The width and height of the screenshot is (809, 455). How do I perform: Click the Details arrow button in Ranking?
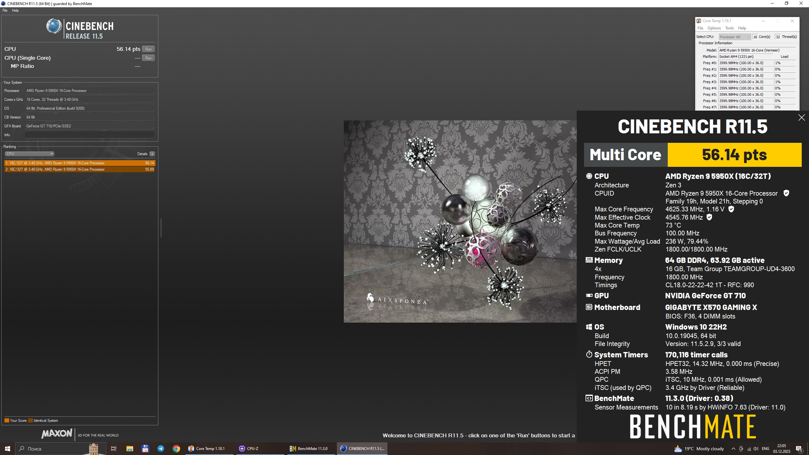[x=152, y=154]
